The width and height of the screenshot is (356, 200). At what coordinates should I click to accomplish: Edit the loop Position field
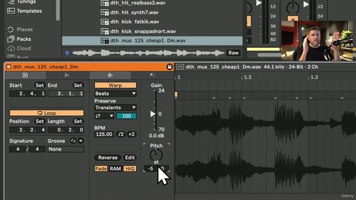pos(27,129)
